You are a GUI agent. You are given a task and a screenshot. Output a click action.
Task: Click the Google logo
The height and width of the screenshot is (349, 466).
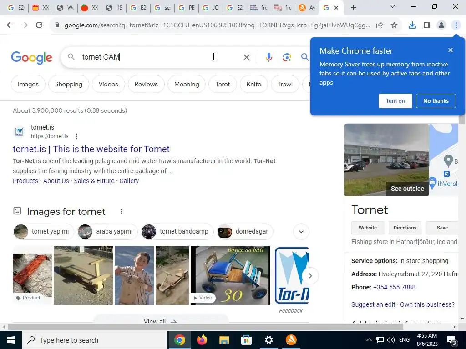point(31,58)
